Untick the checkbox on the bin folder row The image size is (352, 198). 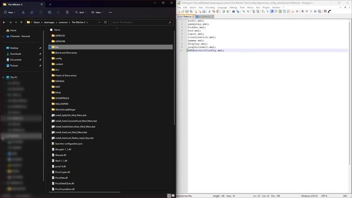(x=50, y=47)
